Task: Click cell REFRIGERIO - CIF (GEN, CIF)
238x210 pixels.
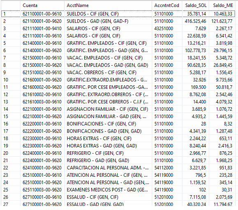Action: pos(108,153)
